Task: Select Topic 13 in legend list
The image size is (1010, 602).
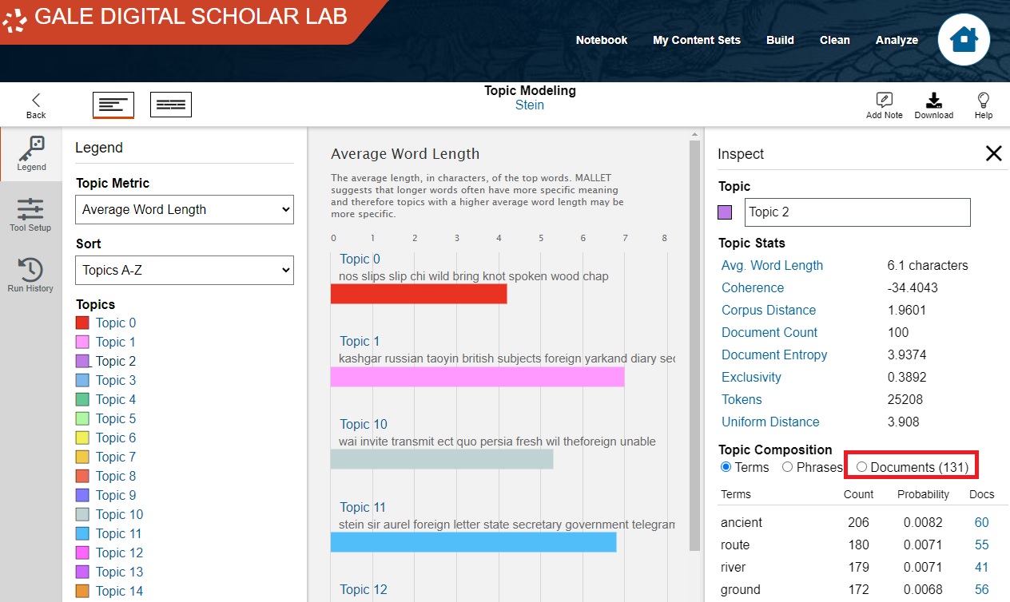Action: pos(120,572)
